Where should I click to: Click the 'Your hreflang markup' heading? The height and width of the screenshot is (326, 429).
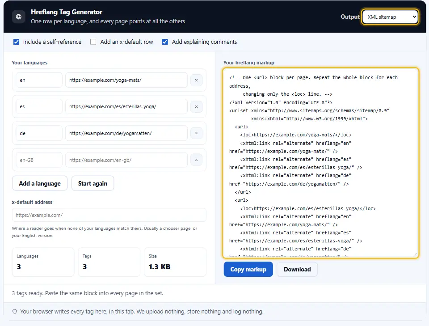click(249, 63)
